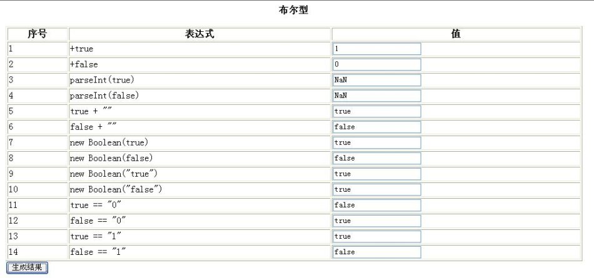
Task: Click the true == "0" value field
Action: (x=377, y=206)
